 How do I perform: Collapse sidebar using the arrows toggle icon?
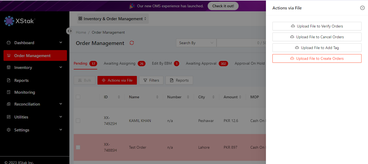[70, 31]
